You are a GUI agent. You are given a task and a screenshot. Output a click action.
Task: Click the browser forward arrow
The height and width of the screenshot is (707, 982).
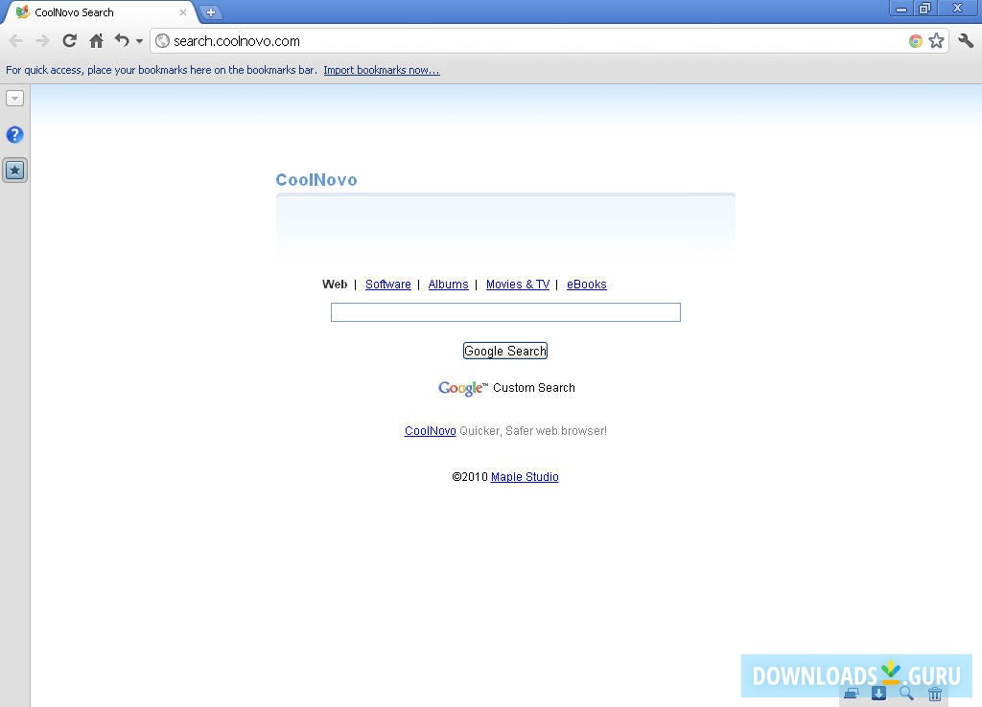(x=42, y=41)
